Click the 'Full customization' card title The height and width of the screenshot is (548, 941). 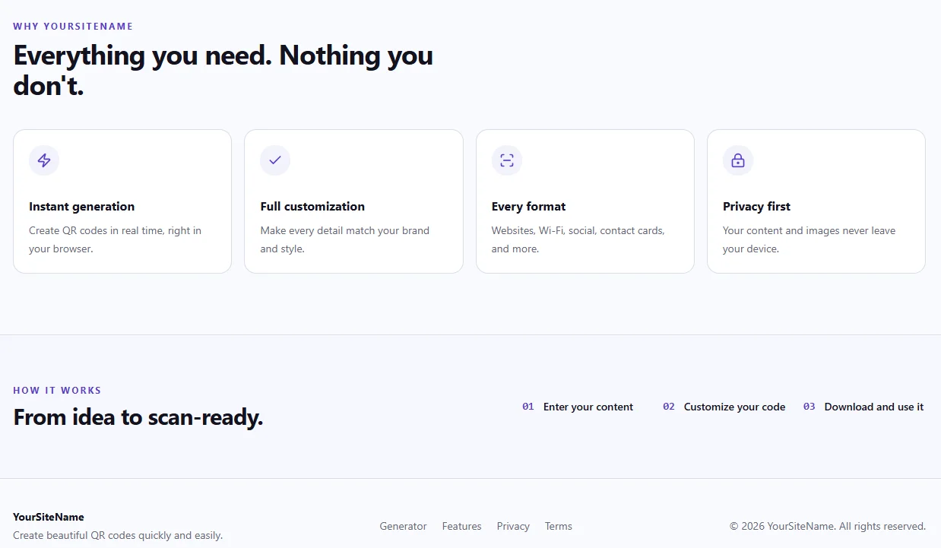(x=312, y=206)
